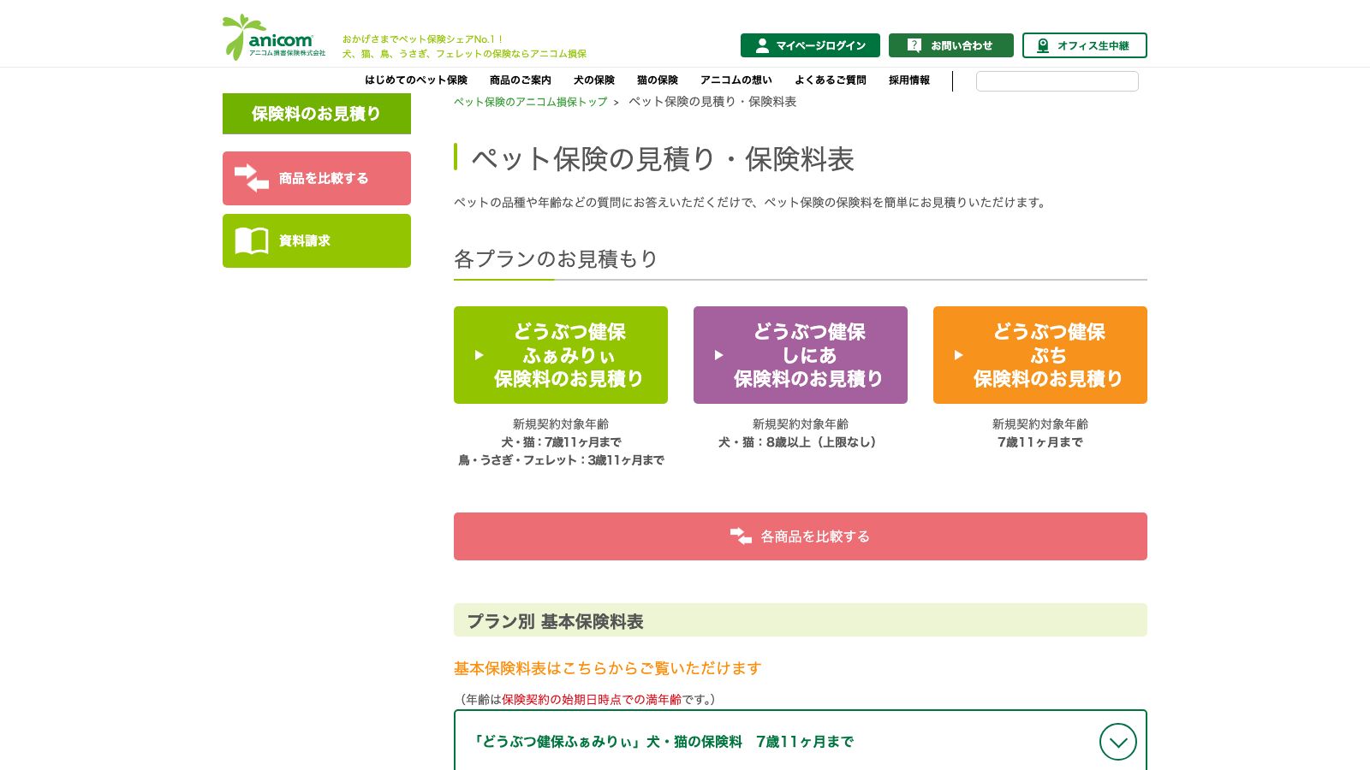
Task: Click the 基本保険料表はこちらからご覧いただけます text
Action: point(608,668)
